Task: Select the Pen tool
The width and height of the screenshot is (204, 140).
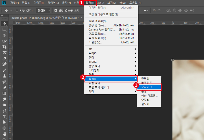Action: (4, 111)
